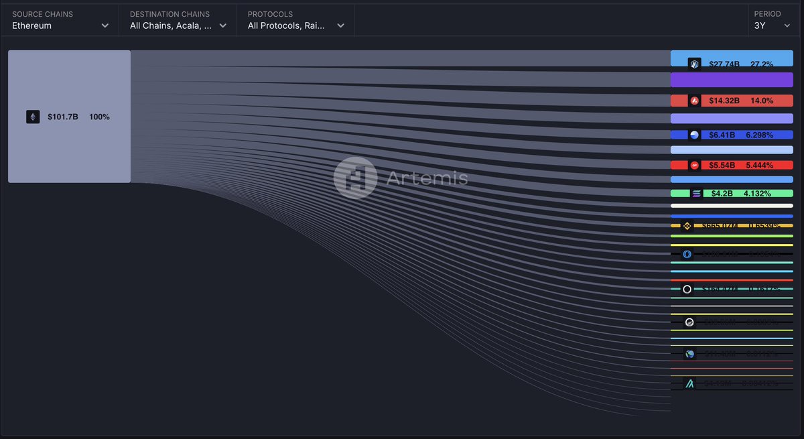Open the Protocols filter dropdown
This screenshot has height=439, width=804.
coord(295,20)
